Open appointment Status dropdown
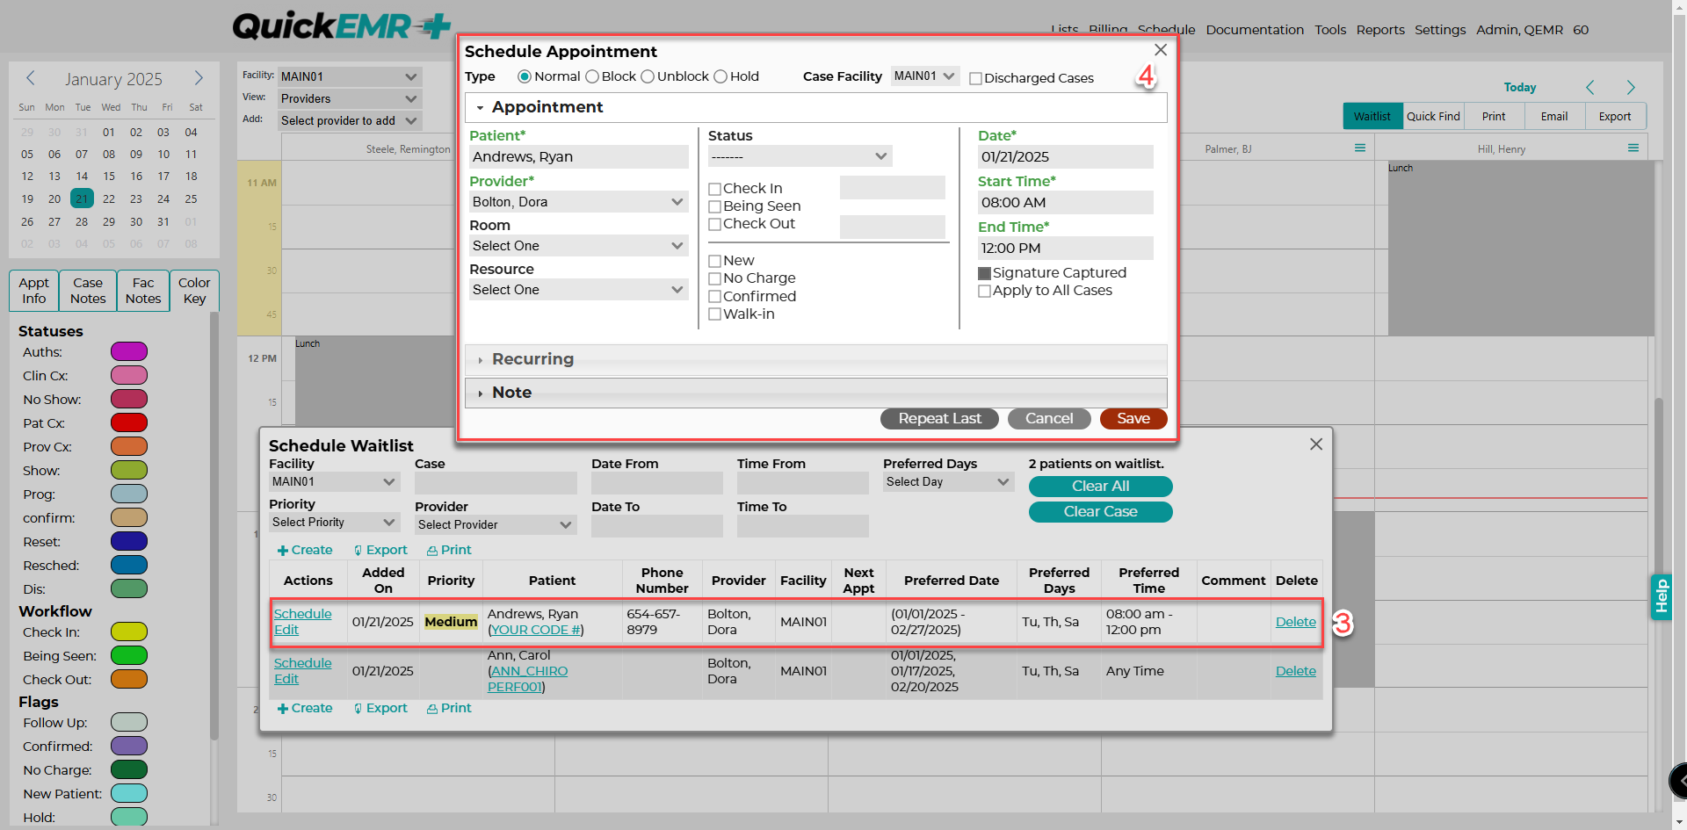 [x=800, y=156]
